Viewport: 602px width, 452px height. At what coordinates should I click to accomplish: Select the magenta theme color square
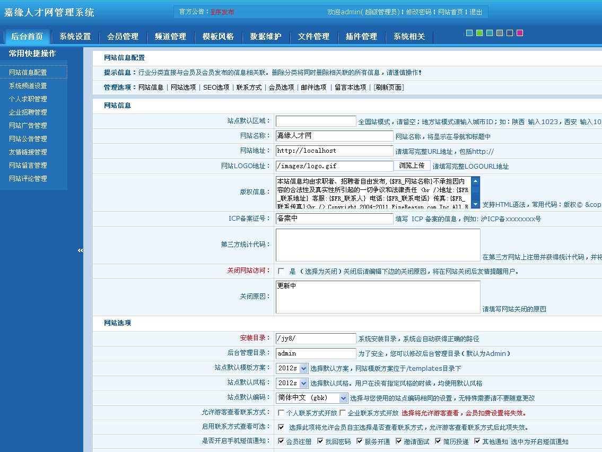pos(520,33)
